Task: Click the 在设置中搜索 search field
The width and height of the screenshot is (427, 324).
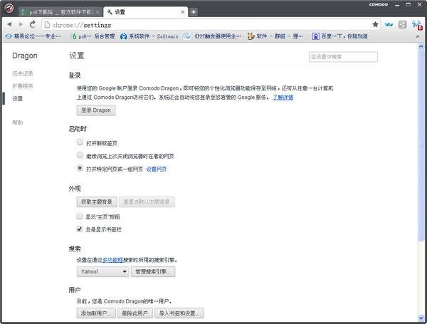Action: pos(343,56)
